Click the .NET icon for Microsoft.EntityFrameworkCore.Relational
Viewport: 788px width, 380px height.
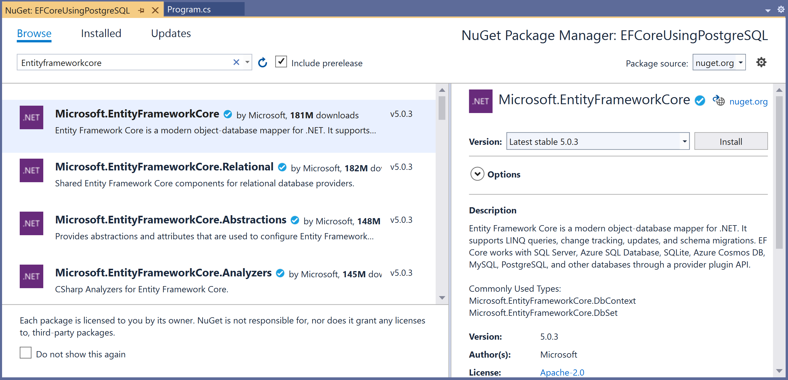(31, 170)
